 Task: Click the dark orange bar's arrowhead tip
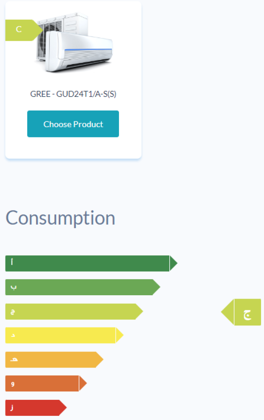click(83, 383)
